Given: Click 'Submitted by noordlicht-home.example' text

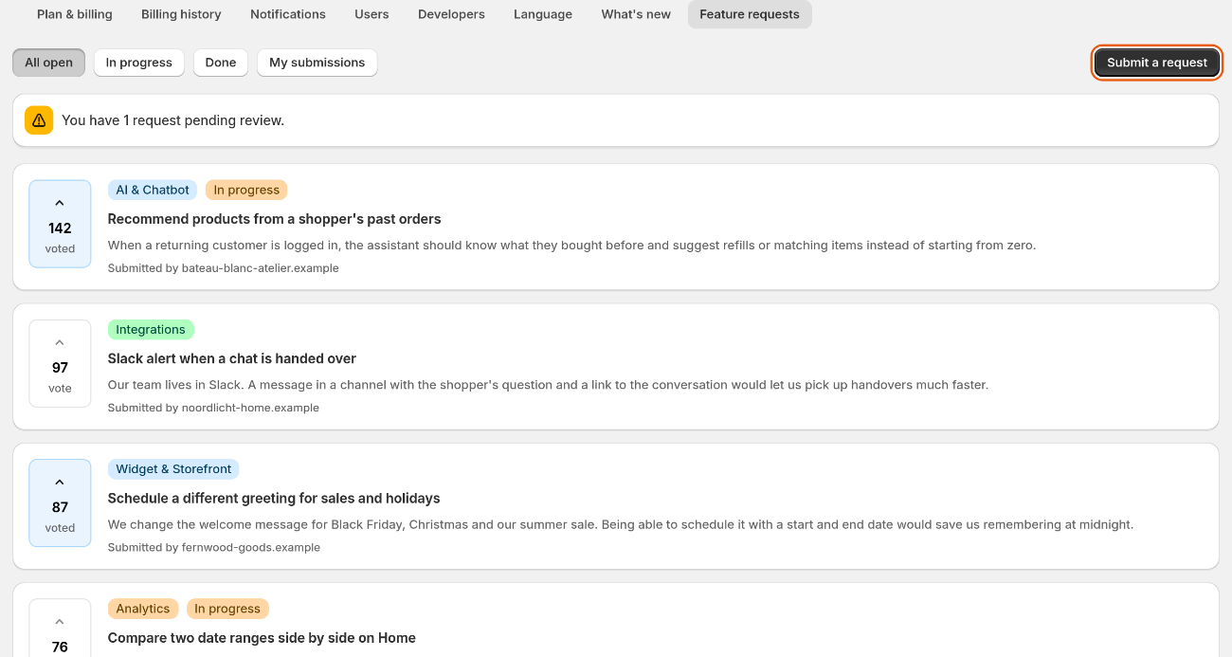Looking at the screenshot, I should (213, 408).
